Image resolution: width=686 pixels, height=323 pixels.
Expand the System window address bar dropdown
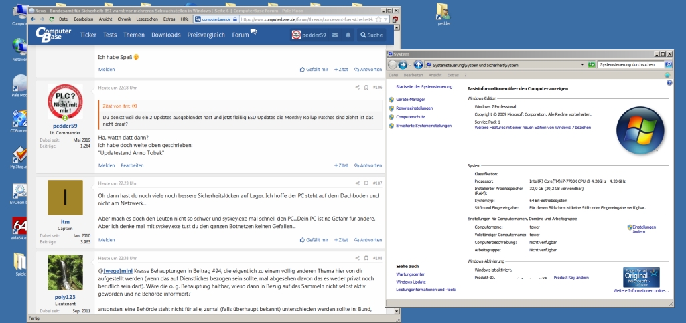(582, 65)
